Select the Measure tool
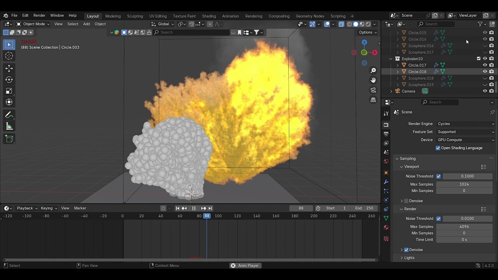498x280 pixels. click(9, 126)
